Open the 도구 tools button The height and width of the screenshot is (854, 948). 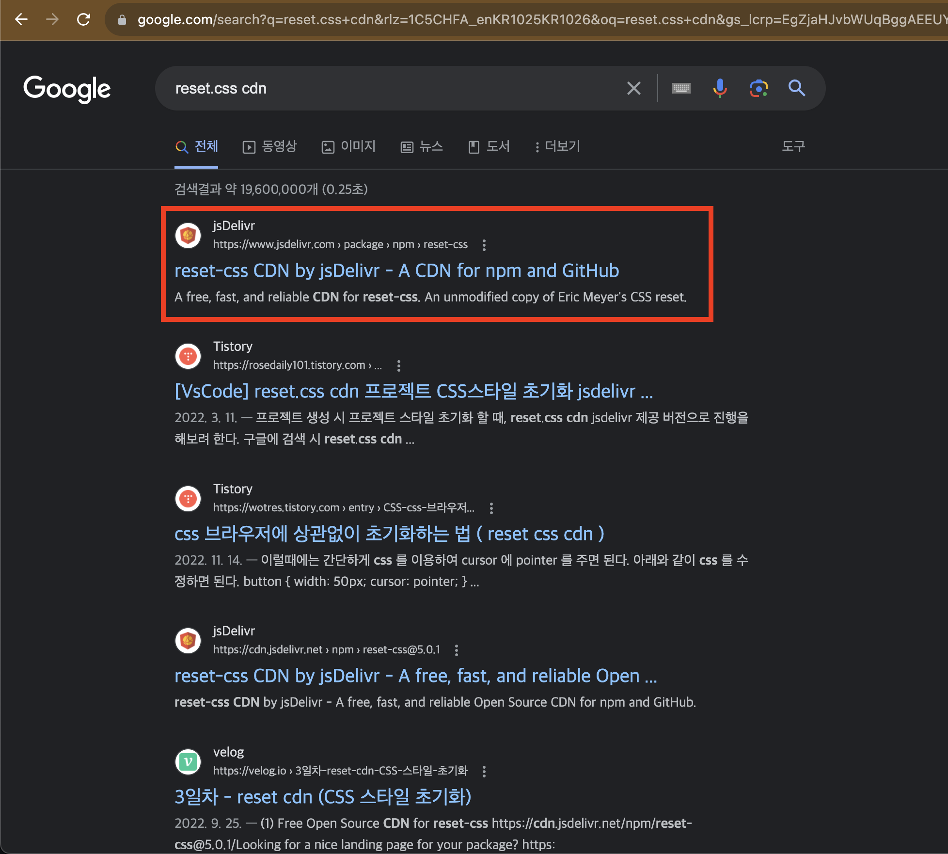click(793, 146)
